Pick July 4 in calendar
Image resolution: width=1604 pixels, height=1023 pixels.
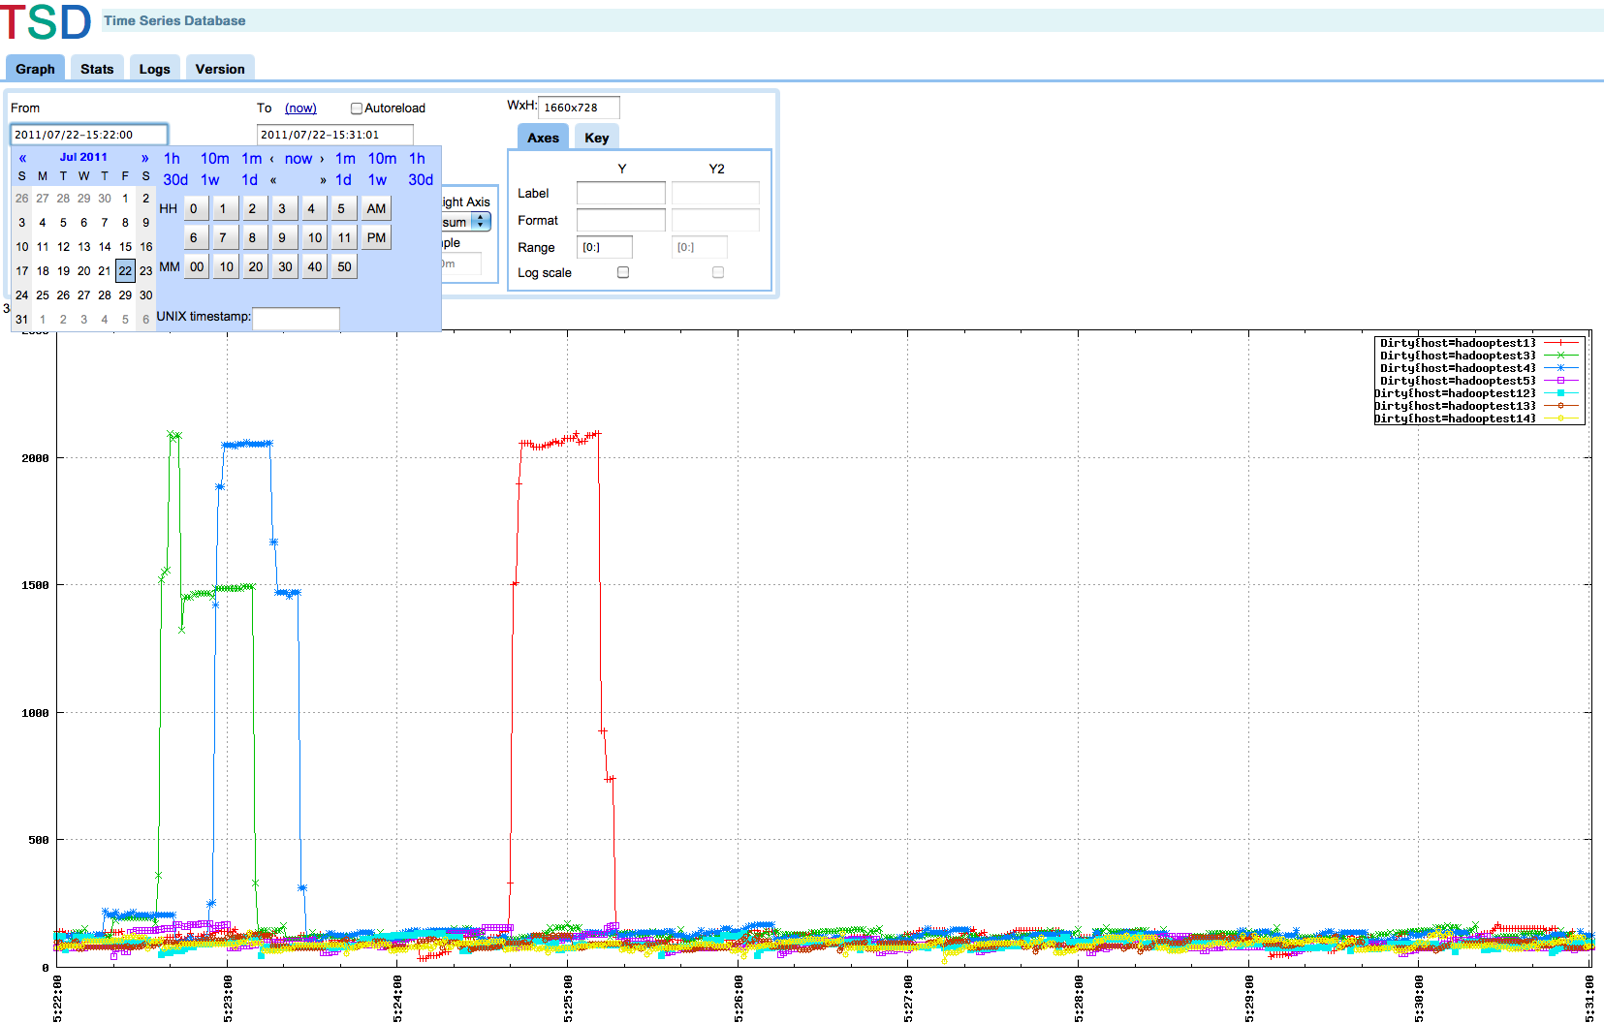click(x=43, y=223)
